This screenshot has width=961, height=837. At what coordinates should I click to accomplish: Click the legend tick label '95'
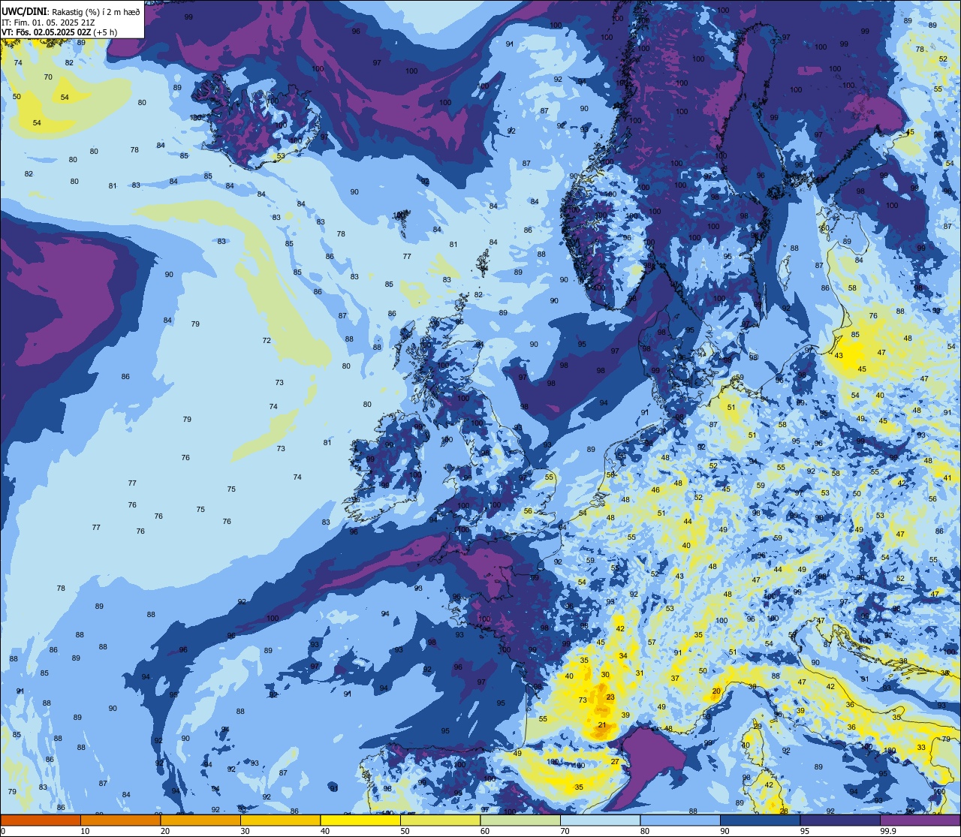(805, 831)
